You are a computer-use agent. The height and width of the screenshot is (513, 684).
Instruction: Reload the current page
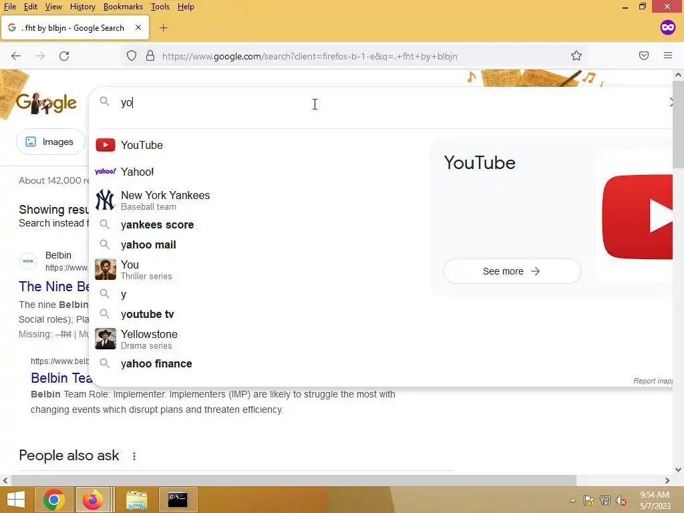click(x=64, y=56)
